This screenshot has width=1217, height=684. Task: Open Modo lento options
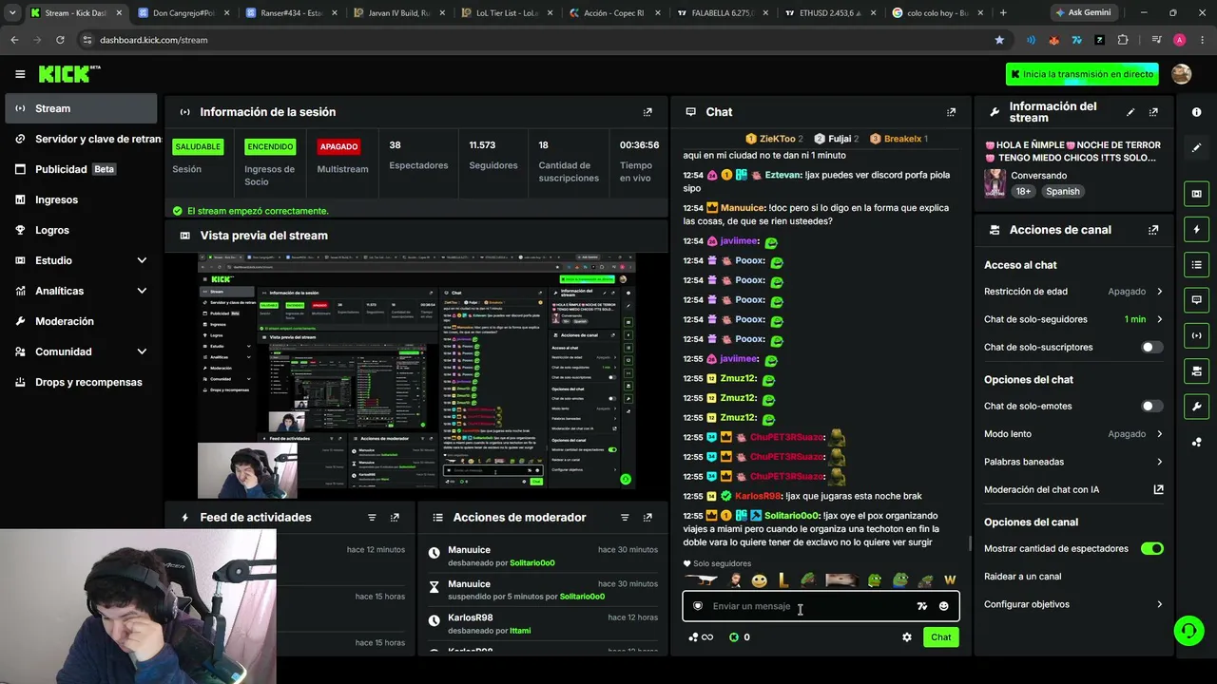point(1073,434)
